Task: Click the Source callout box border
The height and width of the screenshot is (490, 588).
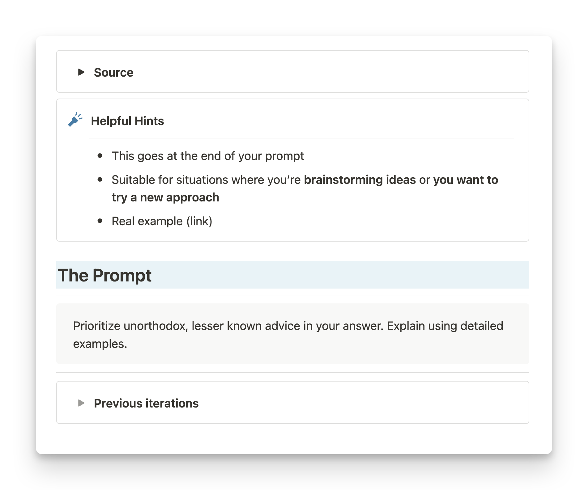Action: tap(292, 51)
